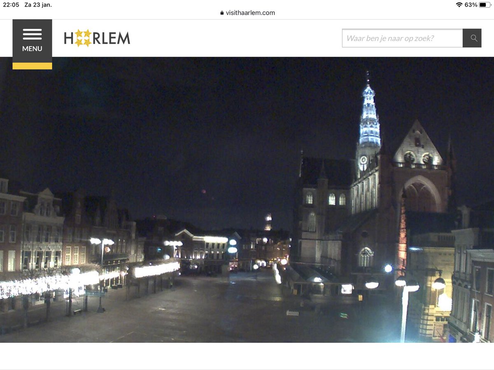Image resolution: width=494 pixels, height=370 pixels.
Task: Tap the date Za 23 jan. in status bar
Action: coord(39,5)
